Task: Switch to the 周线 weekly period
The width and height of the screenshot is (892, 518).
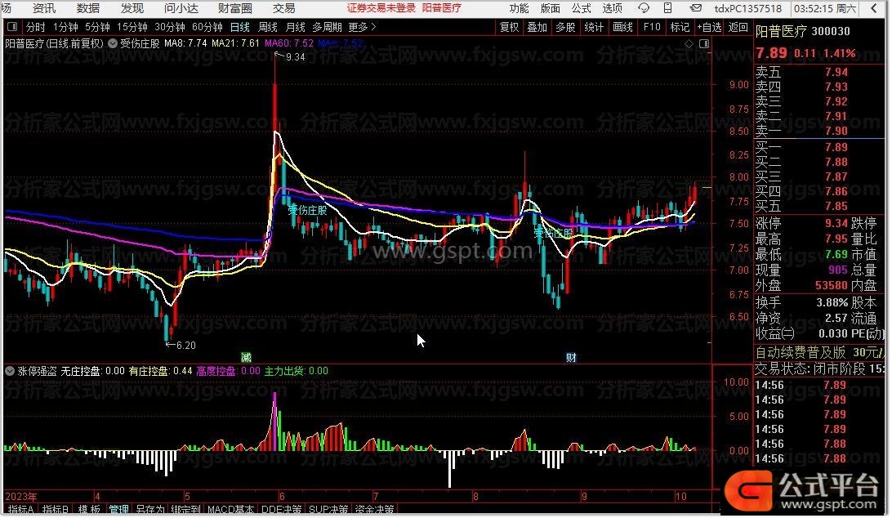Action: tap(267, 26)
